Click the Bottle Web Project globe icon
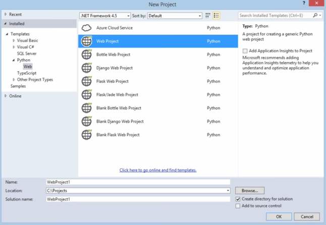 87,54
